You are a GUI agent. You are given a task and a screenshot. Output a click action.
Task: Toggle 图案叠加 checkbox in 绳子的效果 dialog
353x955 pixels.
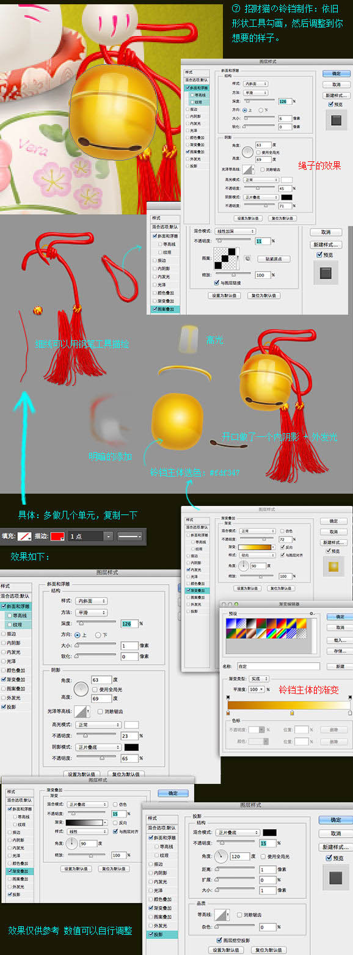(x=188, y=152)
